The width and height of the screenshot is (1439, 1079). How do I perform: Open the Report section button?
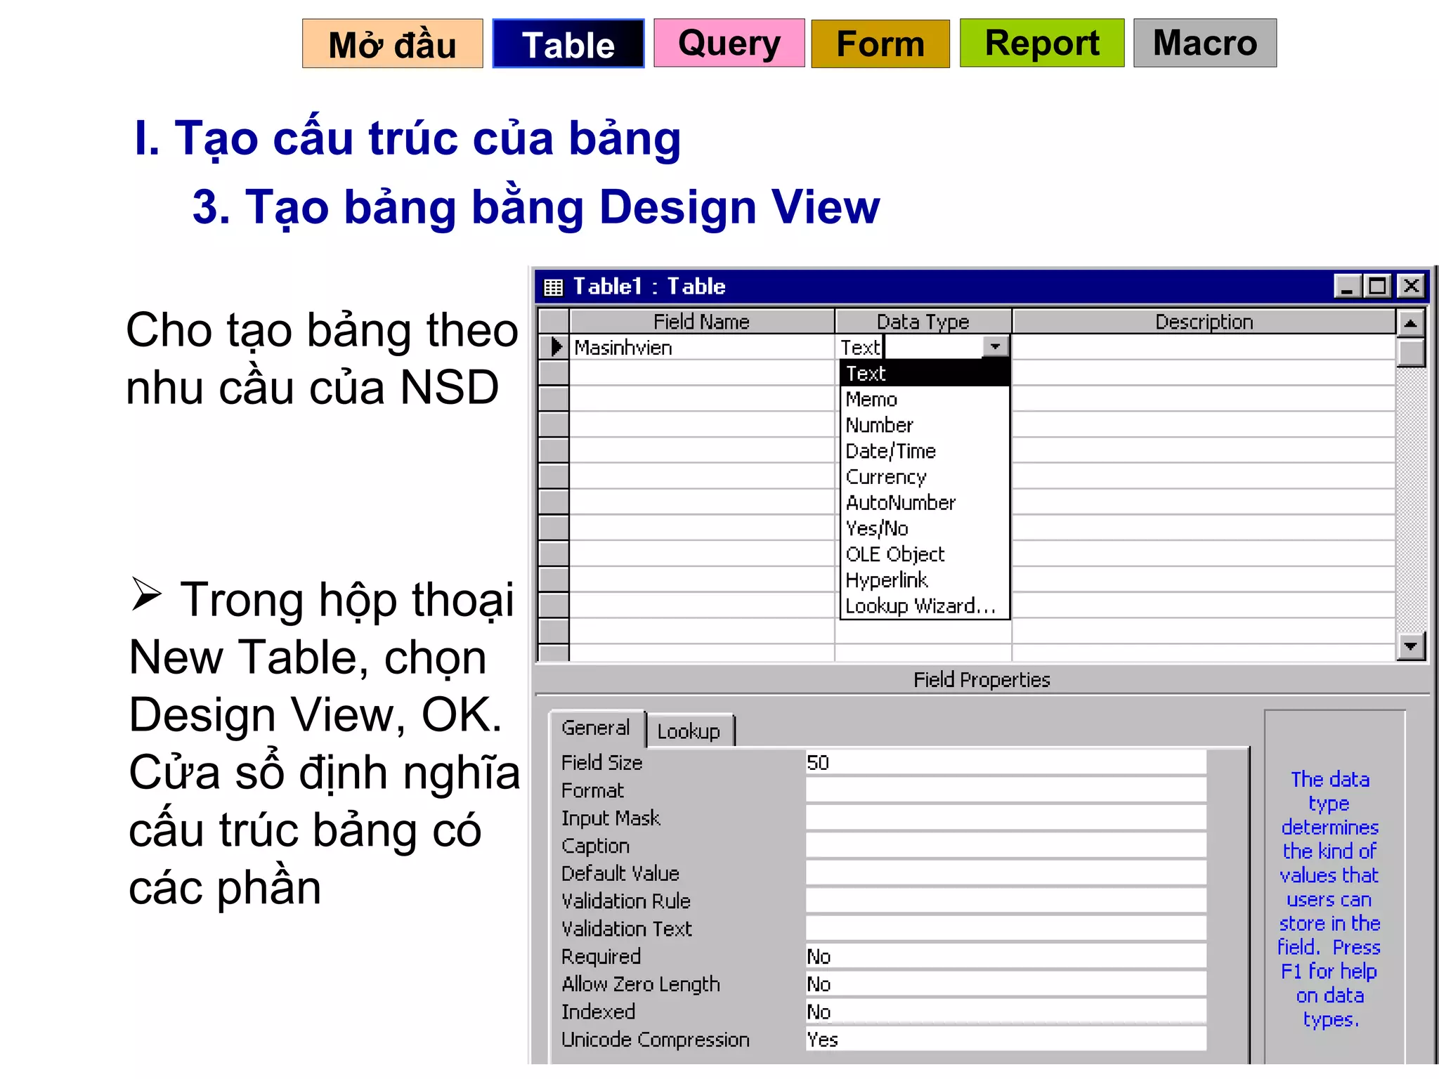(x=1041, y=44)
